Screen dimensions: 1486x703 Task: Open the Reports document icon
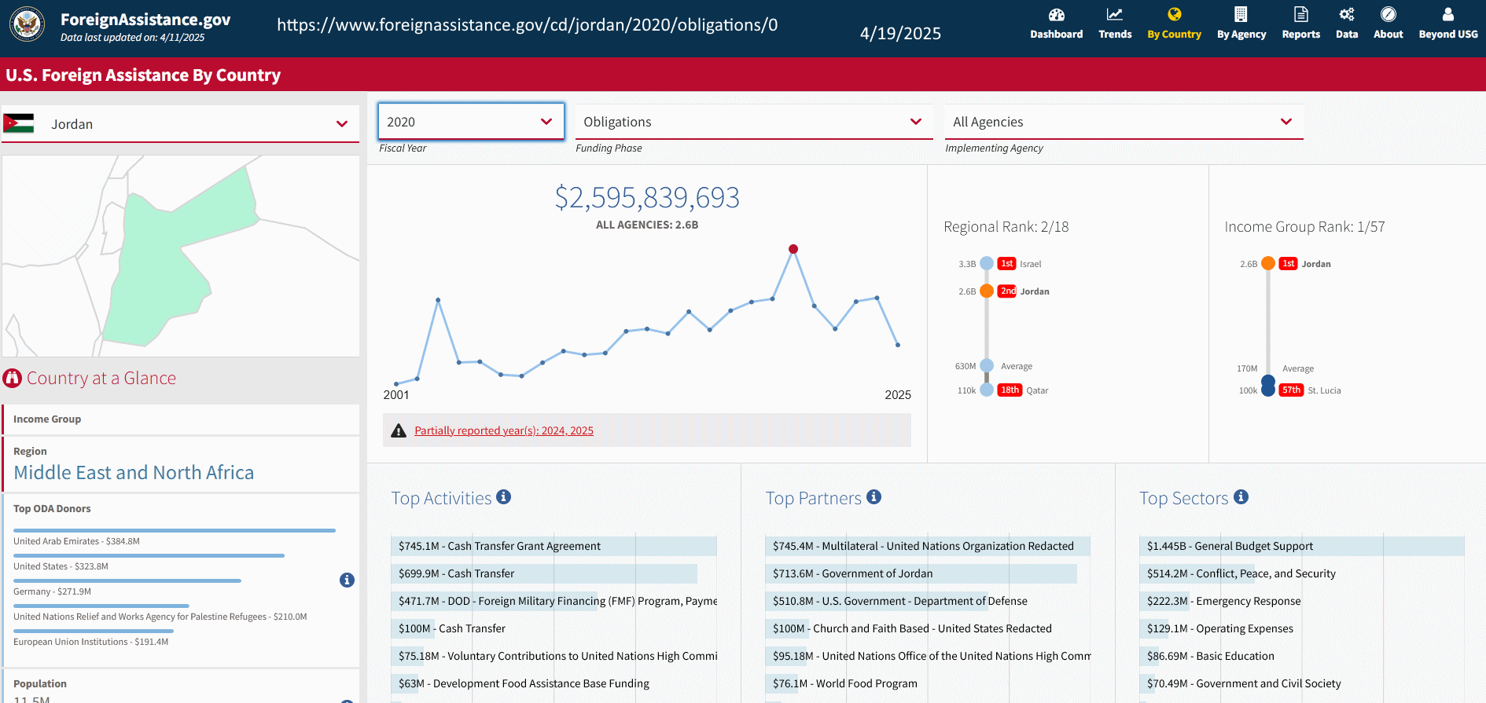[1300, 14]
